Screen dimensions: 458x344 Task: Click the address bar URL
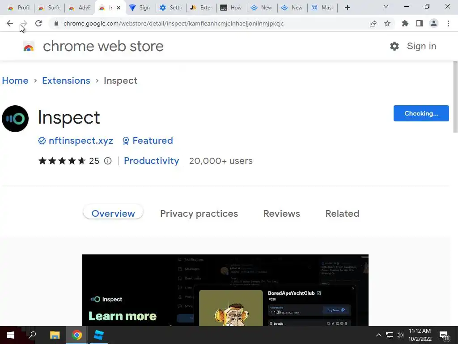[x=174, y=23]
